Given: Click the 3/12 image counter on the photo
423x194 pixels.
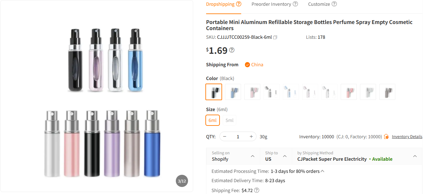Looking at the screenshot, I should coord(182,181).
